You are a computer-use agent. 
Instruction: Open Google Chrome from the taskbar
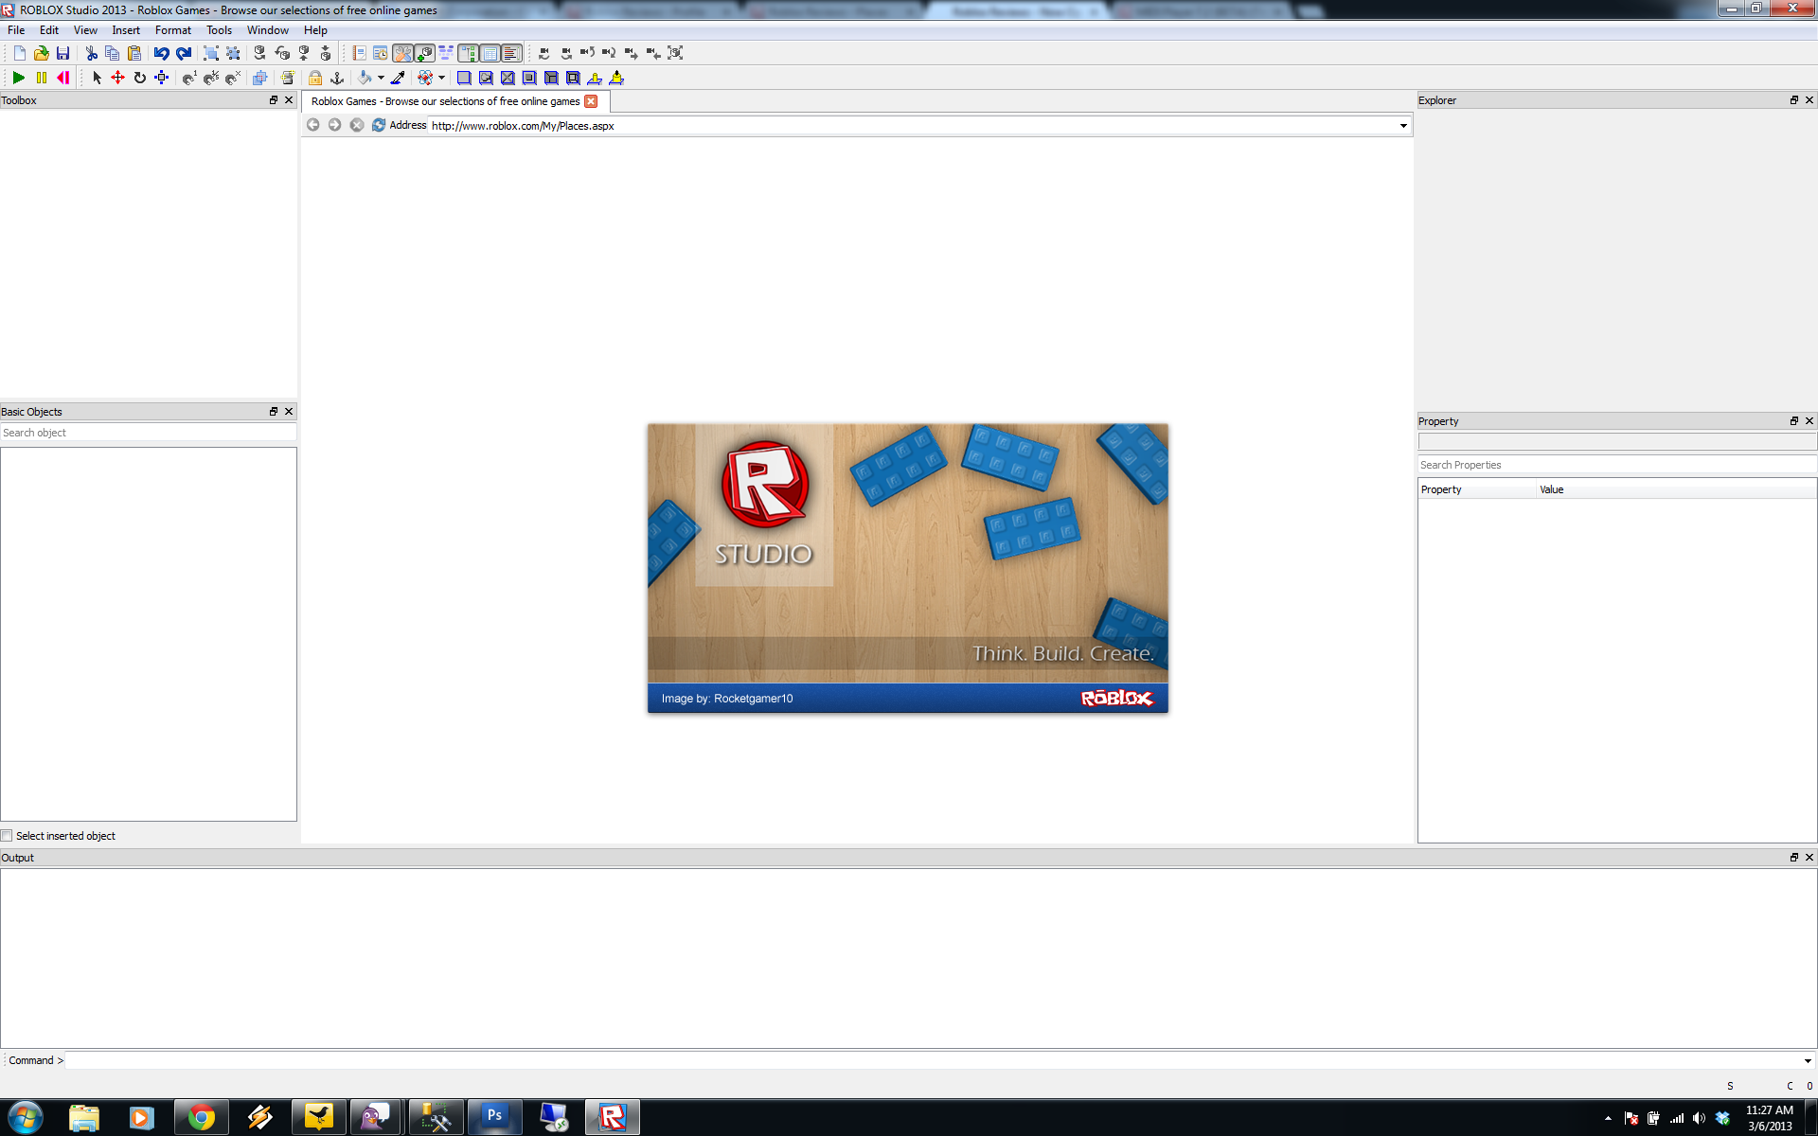(x=201, y=1117)
